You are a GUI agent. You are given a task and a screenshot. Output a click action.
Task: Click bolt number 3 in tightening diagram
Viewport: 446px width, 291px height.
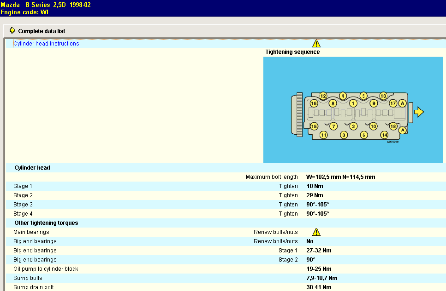(344, 135)
